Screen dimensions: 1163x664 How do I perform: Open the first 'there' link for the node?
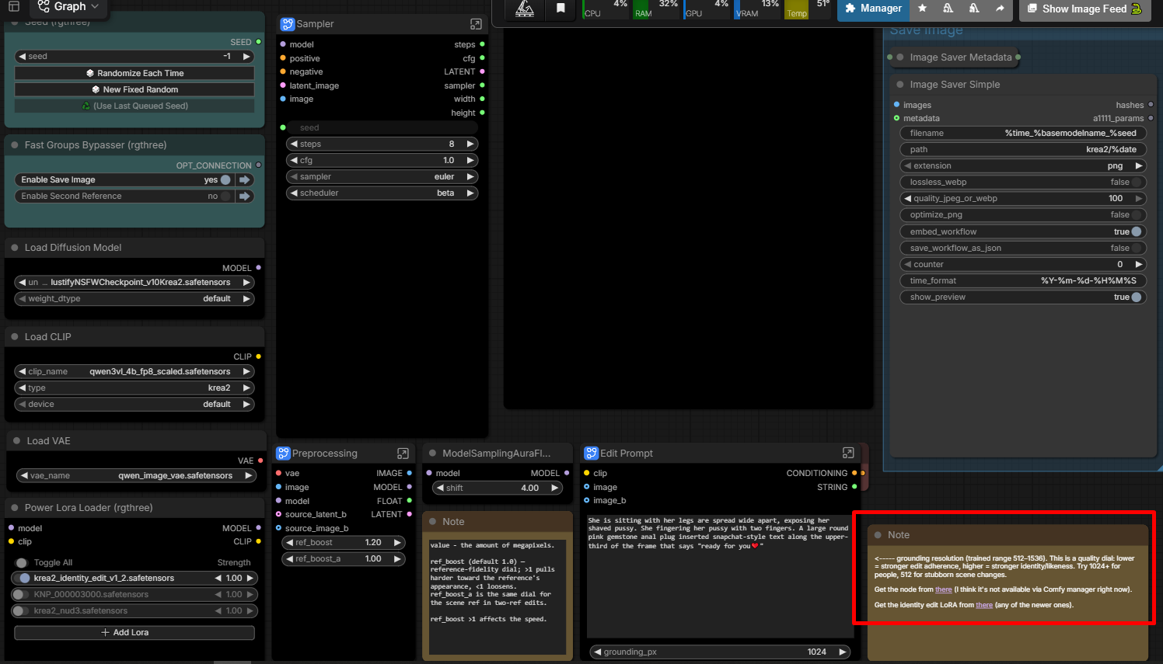click(x=943, y=589)
